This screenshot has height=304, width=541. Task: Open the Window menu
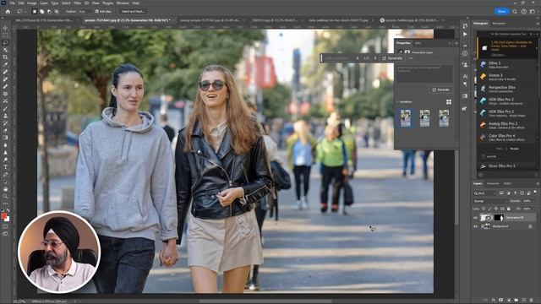(x=123, y=3)
